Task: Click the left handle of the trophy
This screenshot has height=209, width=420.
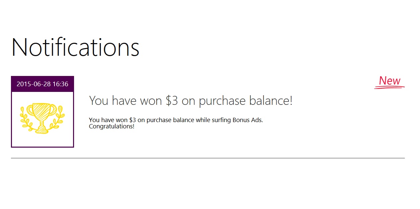Action: 30,110
